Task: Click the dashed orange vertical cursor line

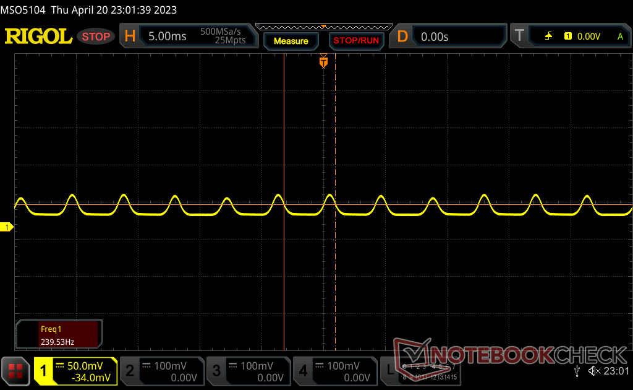Action: click(336, 202)
